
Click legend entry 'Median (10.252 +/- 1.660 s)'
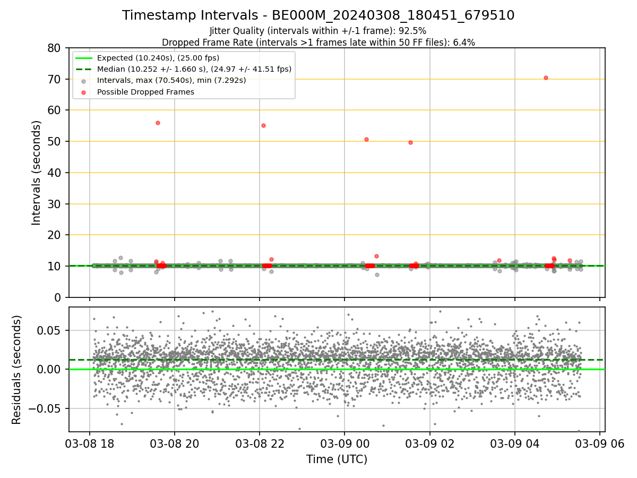(194, 69)
